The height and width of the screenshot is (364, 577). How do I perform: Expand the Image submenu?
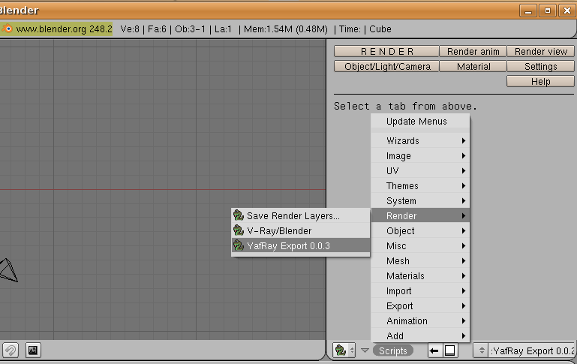(421, 155)
